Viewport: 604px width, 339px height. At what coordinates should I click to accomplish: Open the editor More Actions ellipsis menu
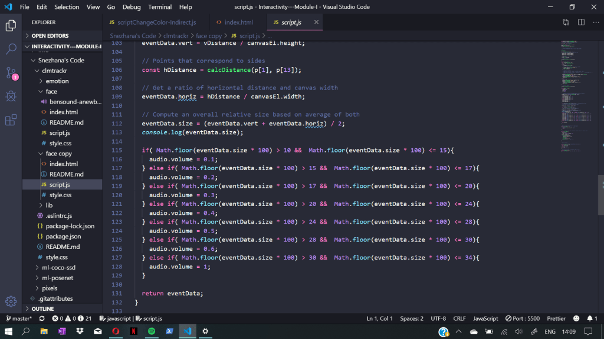[595, 22]
